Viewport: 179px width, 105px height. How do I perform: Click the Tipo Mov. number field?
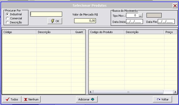click(132, 15)
